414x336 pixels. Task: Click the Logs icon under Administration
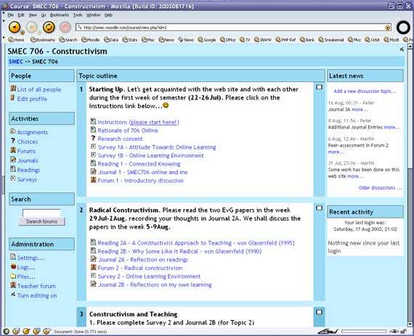pos(13,266)
